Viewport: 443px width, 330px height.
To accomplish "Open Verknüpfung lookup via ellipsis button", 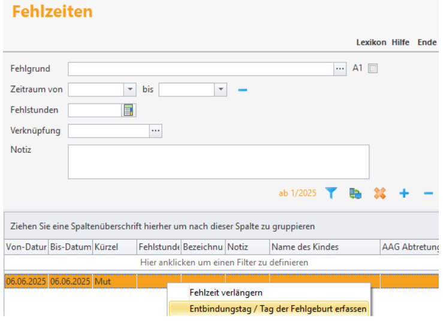I will [156, 131].
